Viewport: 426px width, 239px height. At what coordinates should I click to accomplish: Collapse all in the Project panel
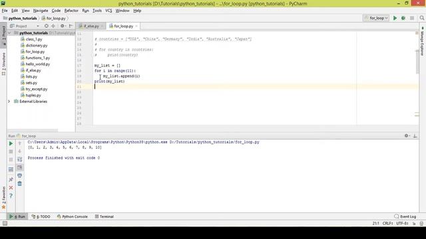point(53,26)
